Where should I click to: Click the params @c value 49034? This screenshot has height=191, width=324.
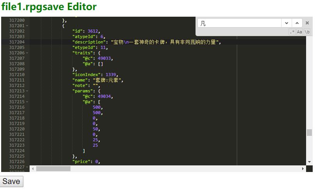coord(104,96)
